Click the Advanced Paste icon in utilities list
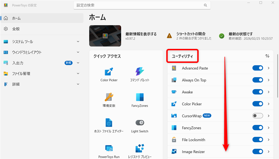This screenshot has width=279, height=159. click(x=174, y=68)
